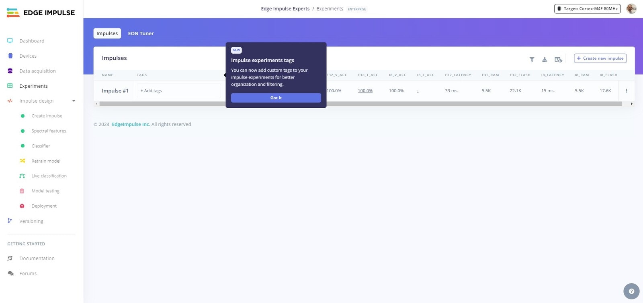The image size is (643, 303).
Task: Click Edge Impulse Experts breadcrumb
Action: [285, 9]
